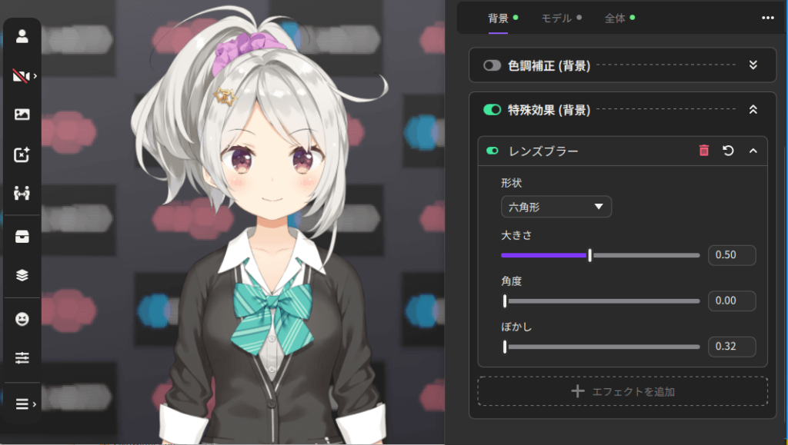Open the adjustment sliders icon in sidebar
The image size is (788, 445).
(x=22, y=358)
